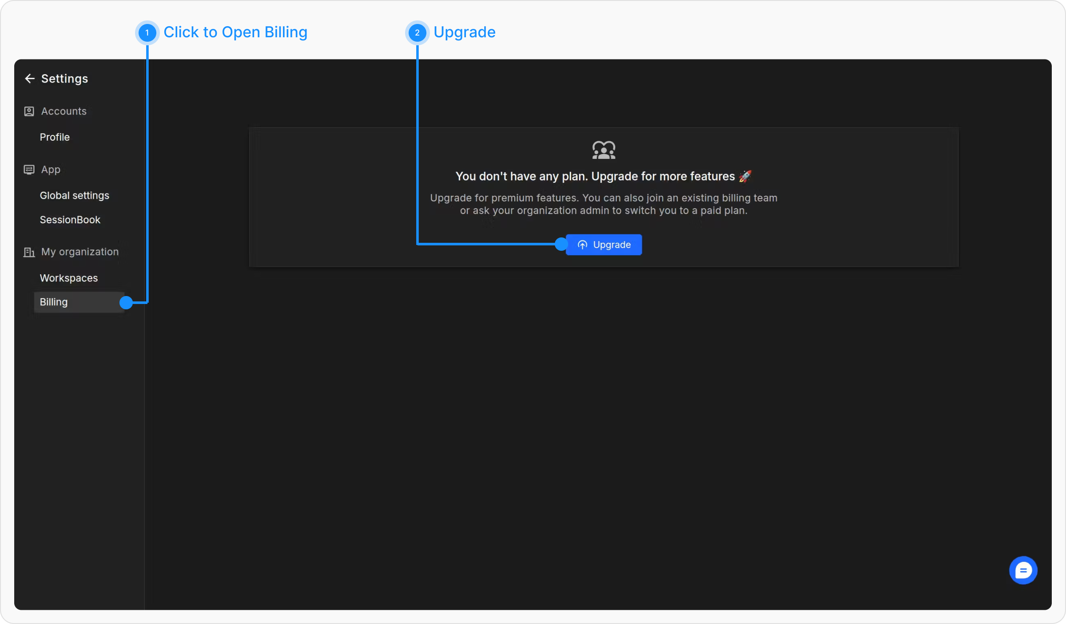Viewport: 1066px width, 624px height.
Task: Open the chat support bubble
Action: tap(1023, 570)
